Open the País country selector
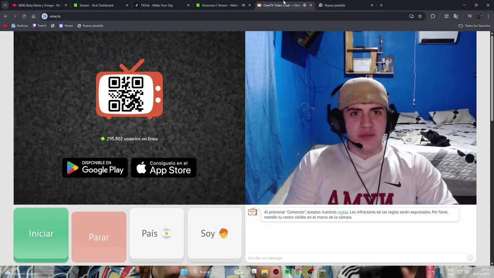Image resolution: width=494 pixels, height=278 pixels. click(x=157, y=233)
